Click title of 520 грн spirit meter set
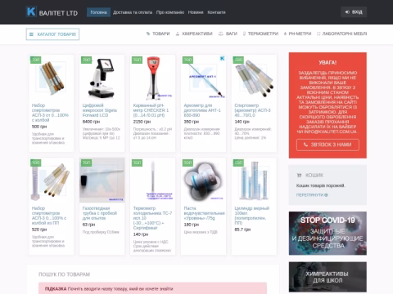The width and height of the screenshot is (393, 294). 49,216
